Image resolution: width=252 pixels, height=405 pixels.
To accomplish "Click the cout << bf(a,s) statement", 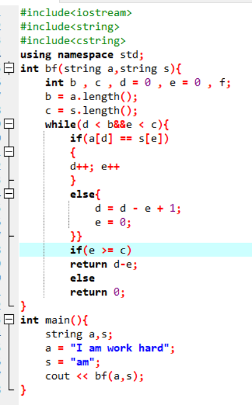I will [x=95, y=376].
